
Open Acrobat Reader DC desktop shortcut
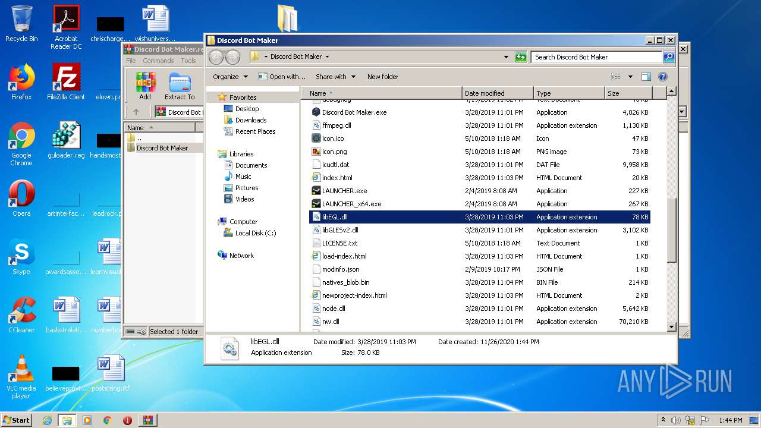tap(66, 27)
